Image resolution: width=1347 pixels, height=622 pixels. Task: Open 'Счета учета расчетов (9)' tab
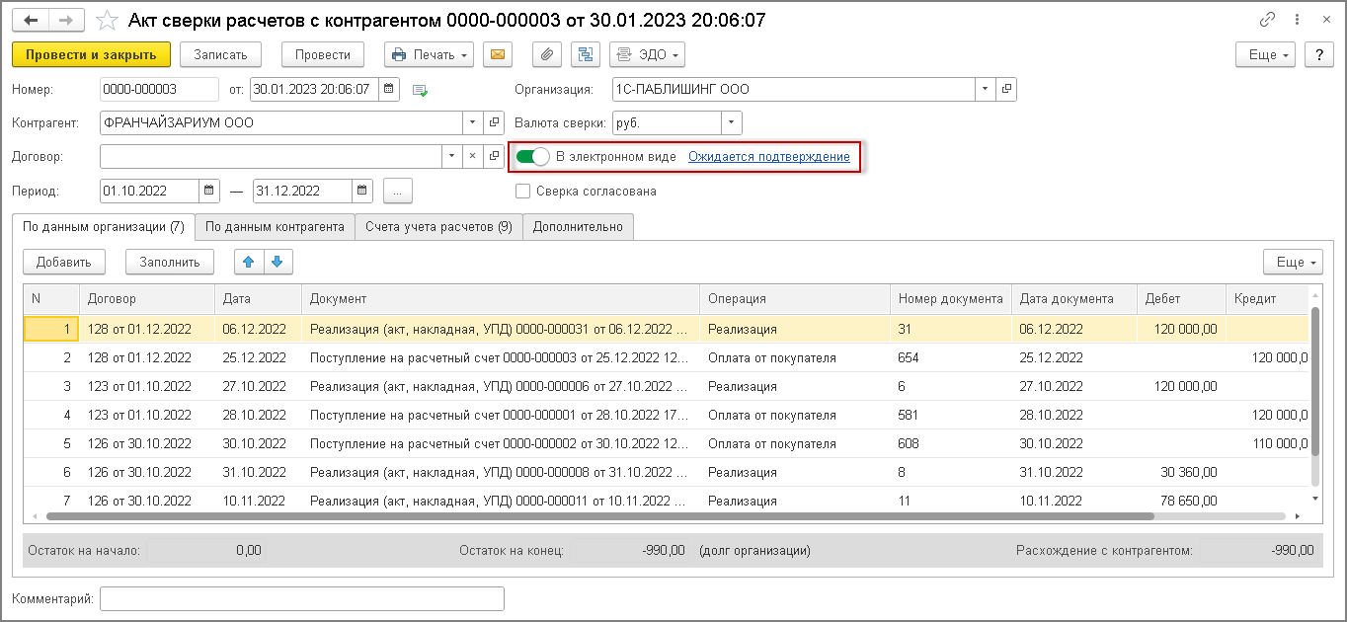438,227
